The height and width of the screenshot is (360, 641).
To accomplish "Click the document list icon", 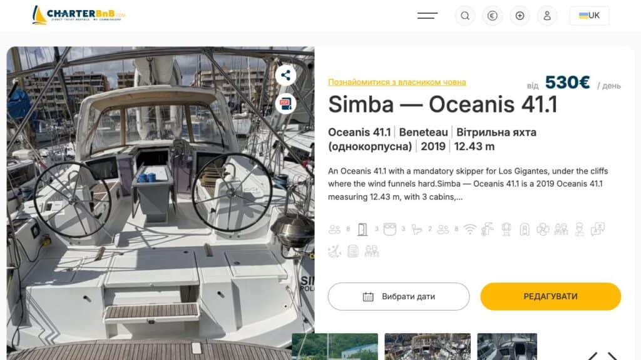I will (353, 251).
